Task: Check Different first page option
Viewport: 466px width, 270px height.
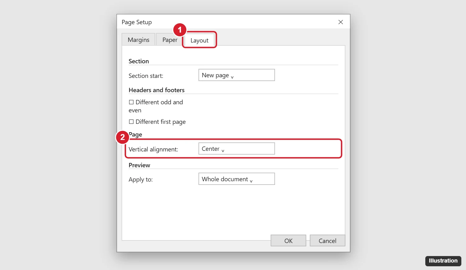Action: [131, 122]
